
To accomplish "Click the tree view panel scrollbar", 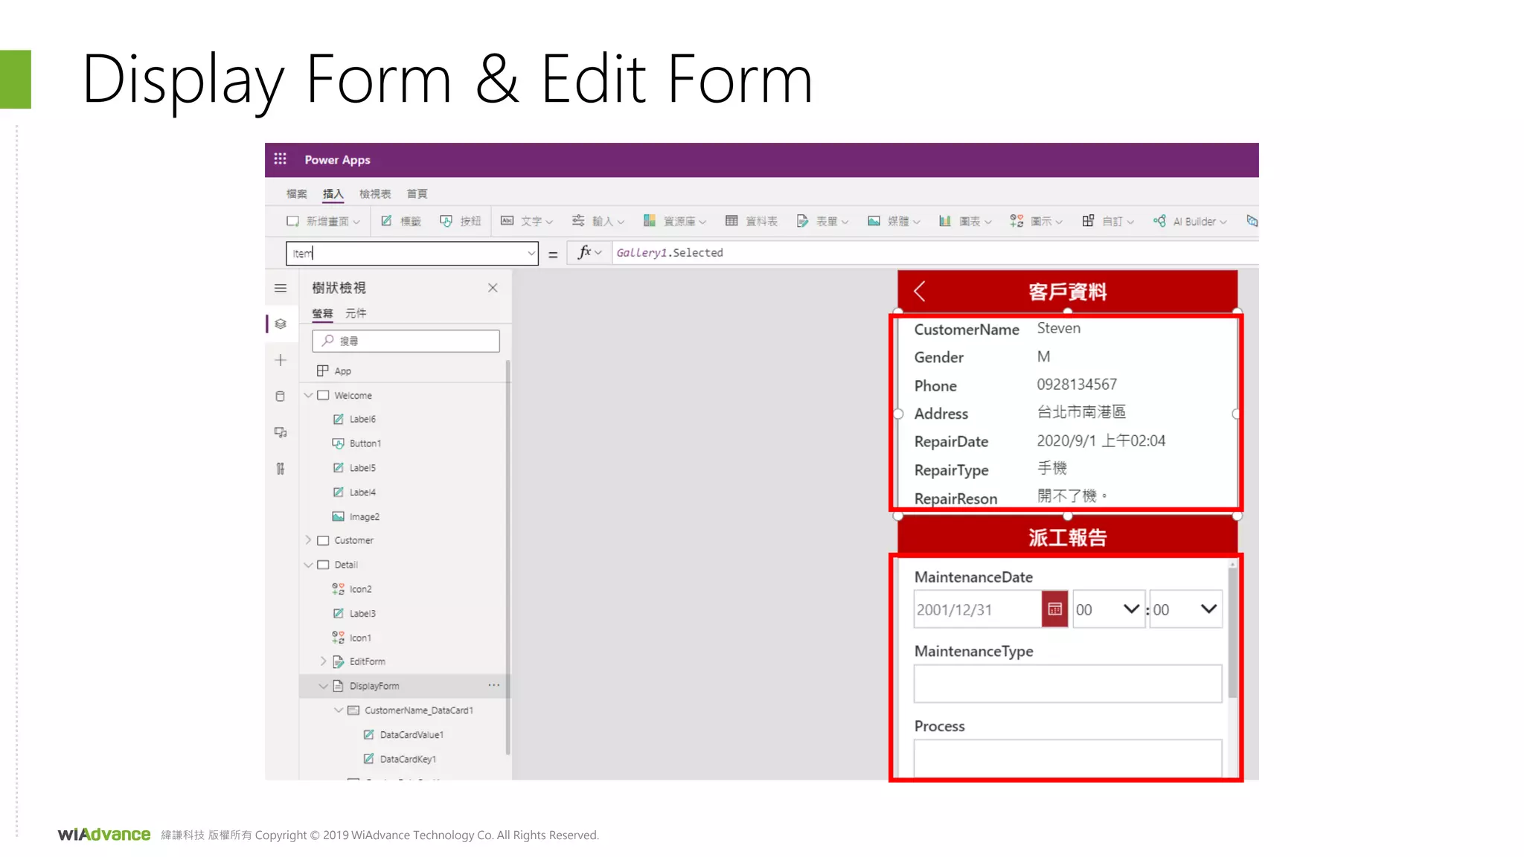I will [508, 558].
